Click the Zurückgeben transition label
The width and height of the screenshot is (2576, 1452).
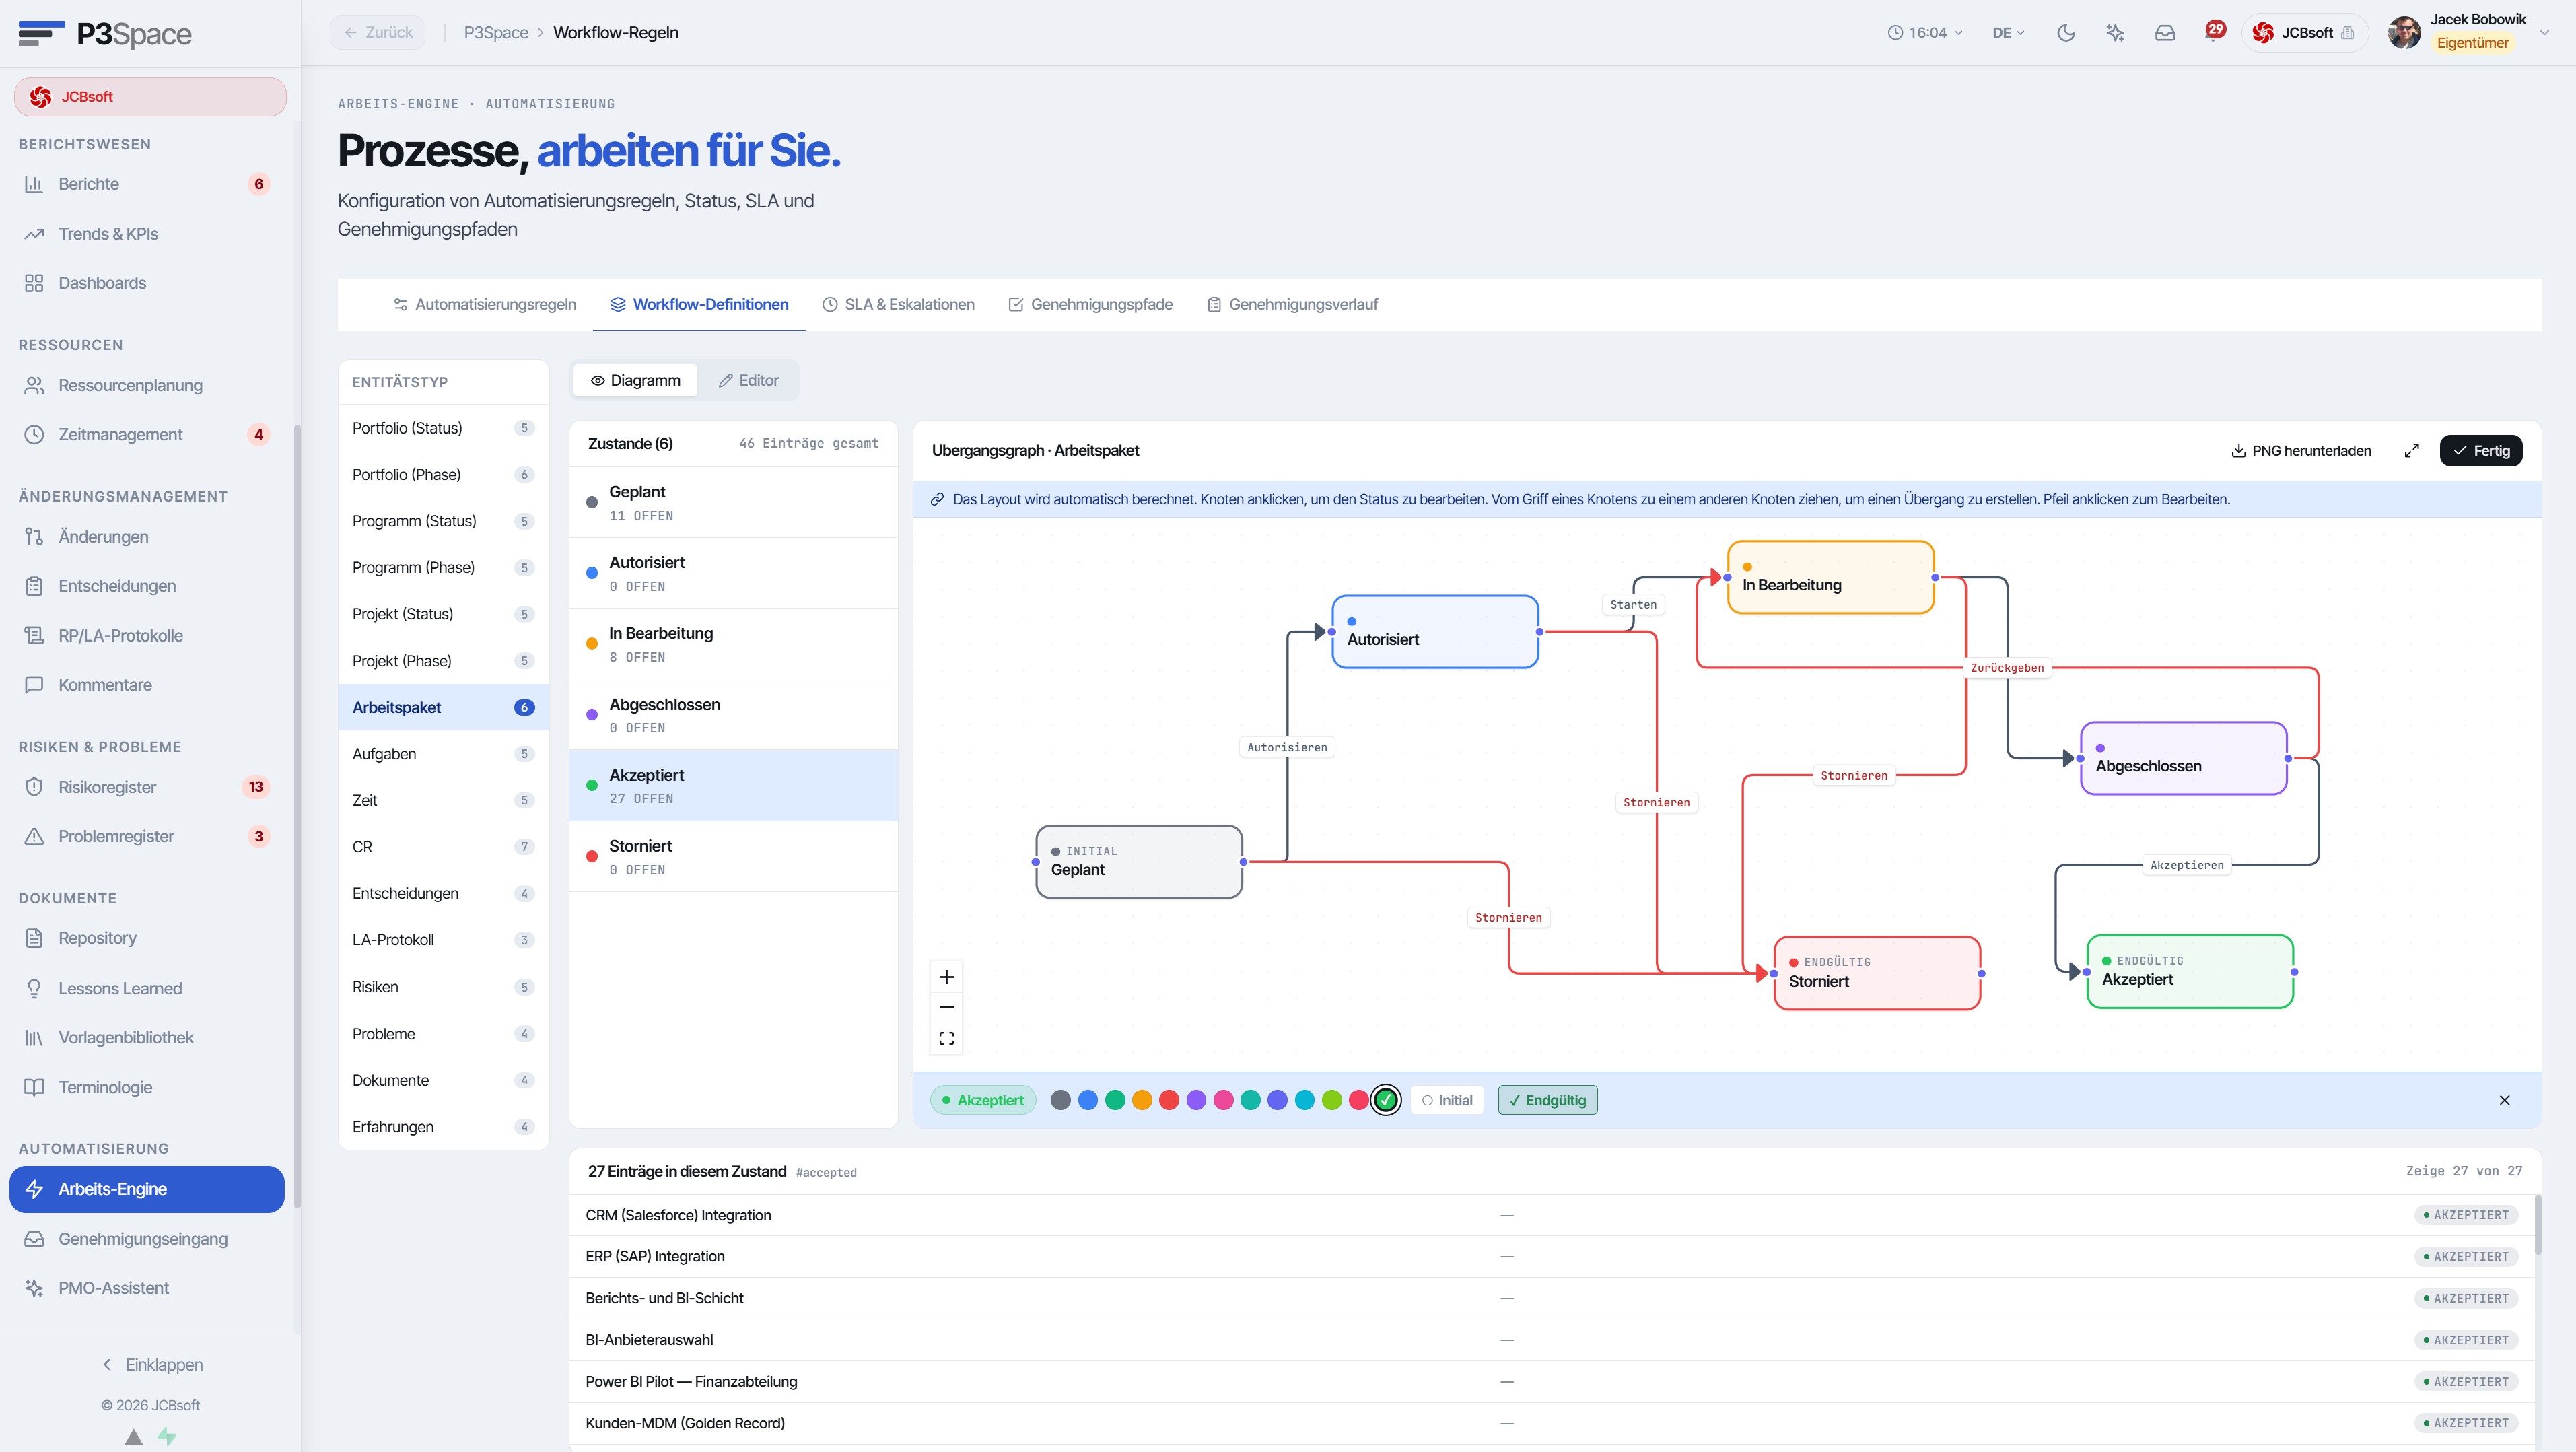click(2007, 668)
